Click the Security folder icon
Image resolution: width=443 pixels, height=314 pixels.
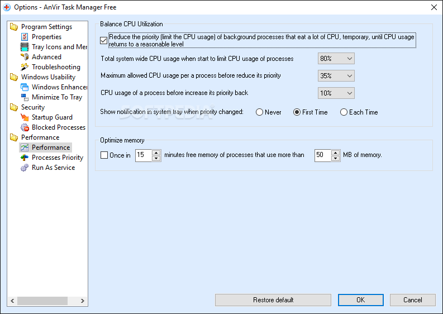click(x=14, y=107)
